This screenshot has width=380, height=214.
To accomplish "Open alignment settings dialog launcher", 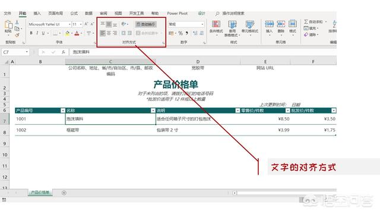I will (x=163, y=43).
